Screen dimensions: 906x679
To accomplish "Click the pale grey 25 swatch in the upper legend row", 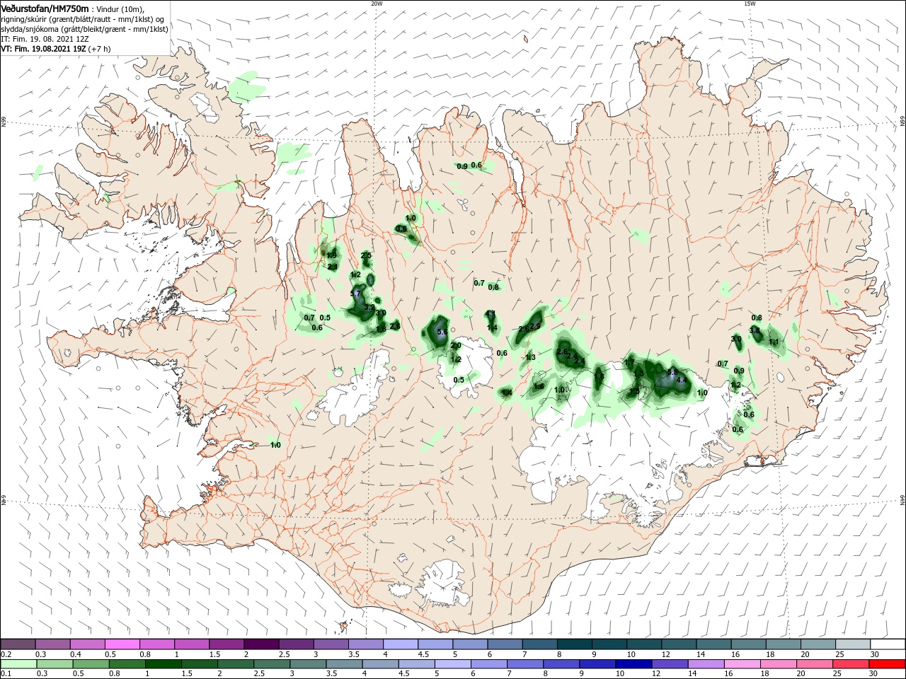I will pyautogui.click(x=853, y=644).
